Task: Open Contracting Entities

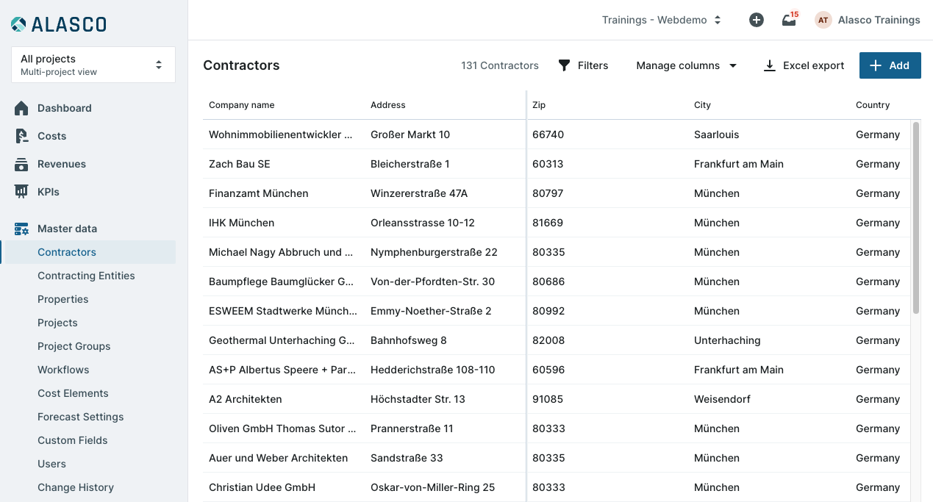Action: 86,276
